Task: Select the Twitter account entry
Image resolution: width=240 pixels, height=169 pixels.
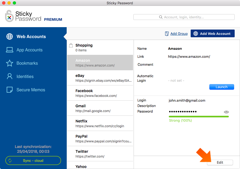Action: coord(100,153)
